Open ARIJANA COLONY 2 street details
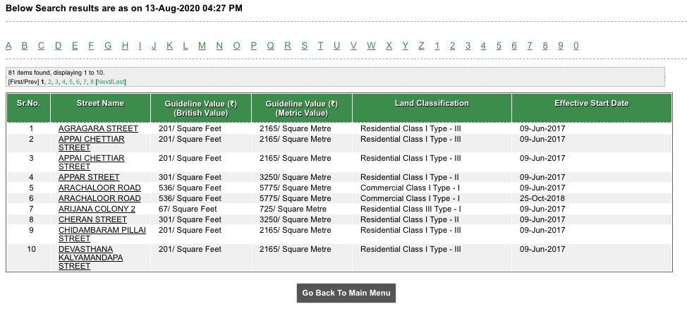Image resolution: width=687 pixels, height=309 pixels. pos(97,209)
